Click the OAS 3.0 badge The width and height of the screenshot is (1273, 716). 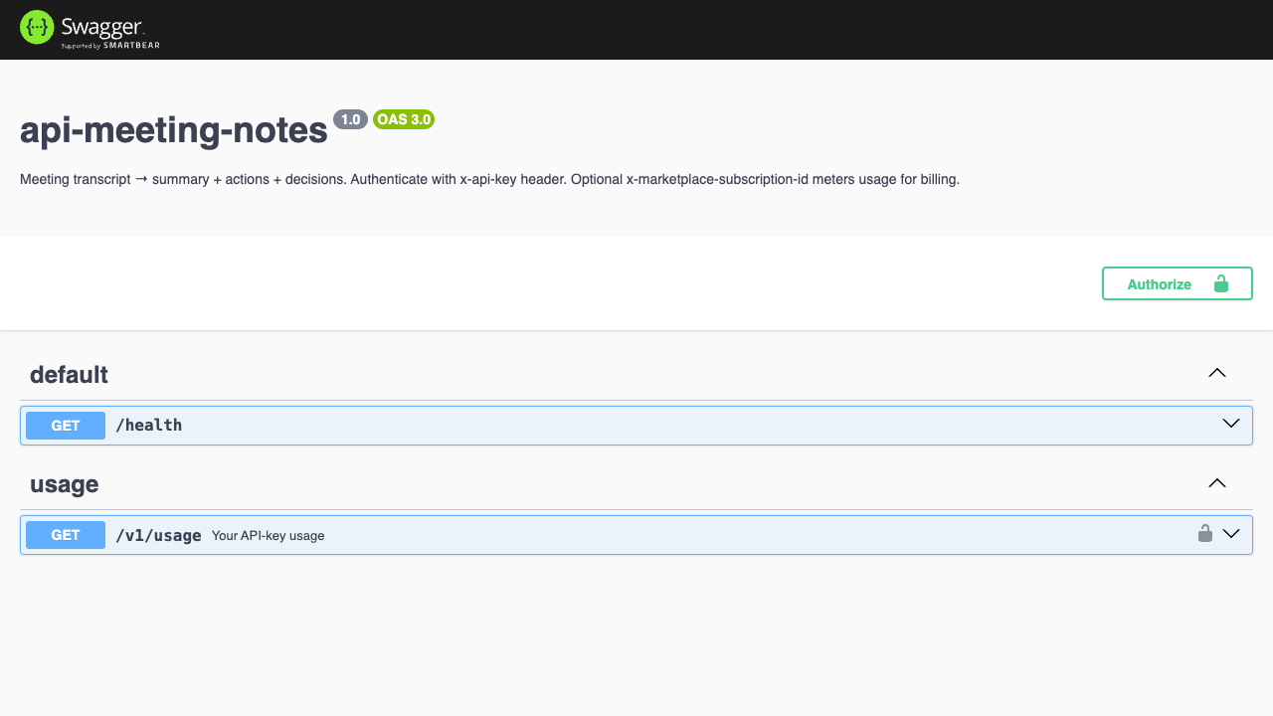(404, 119)
